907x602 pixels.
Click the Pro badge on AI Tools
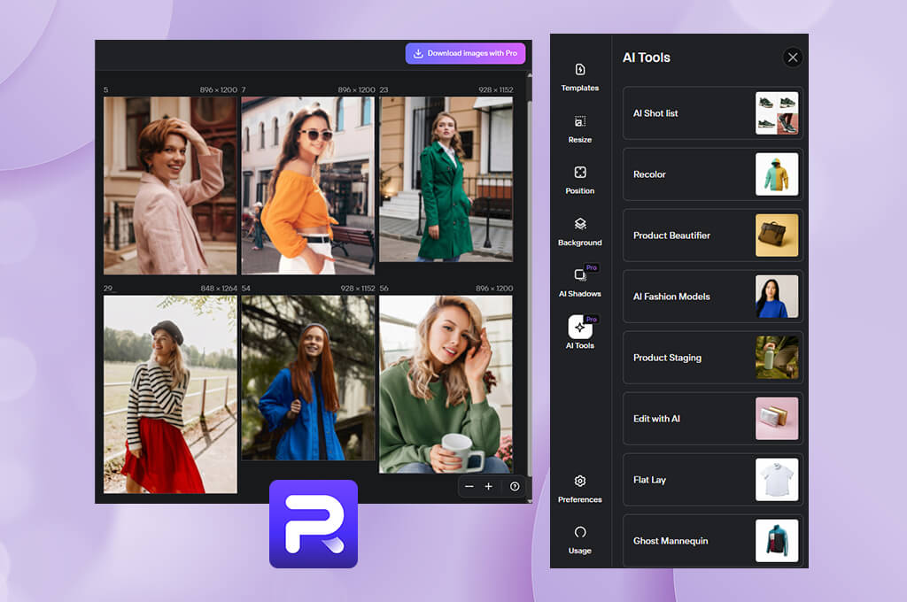(591, 320)
